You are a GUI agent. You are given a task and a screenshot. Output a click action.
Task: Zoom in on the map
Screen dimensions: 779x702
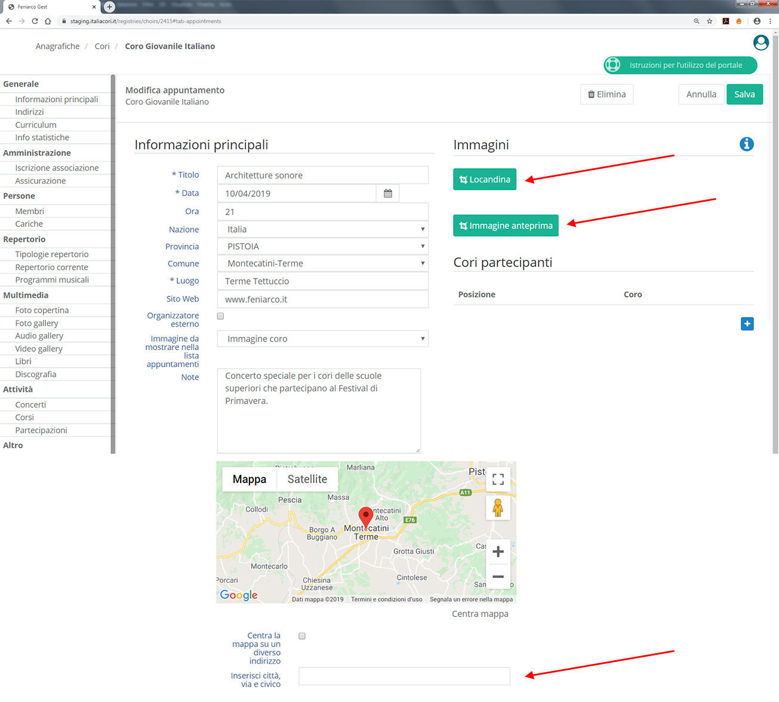(x=498, y=552)
